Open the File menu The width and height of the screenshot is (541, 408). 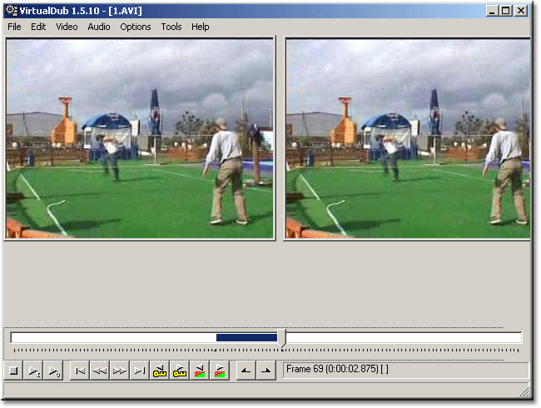(x=14, y=27)
